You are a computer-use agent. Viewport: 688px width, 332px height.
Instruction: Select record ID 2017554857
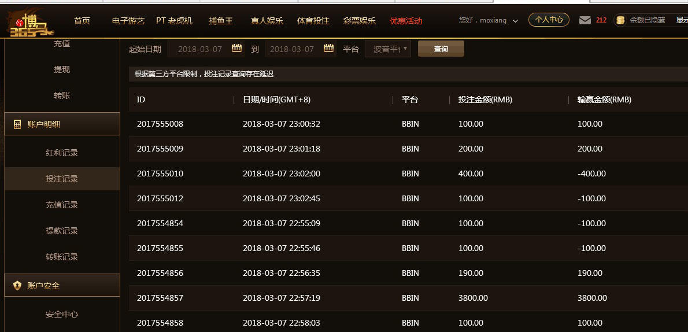point(160,298)
